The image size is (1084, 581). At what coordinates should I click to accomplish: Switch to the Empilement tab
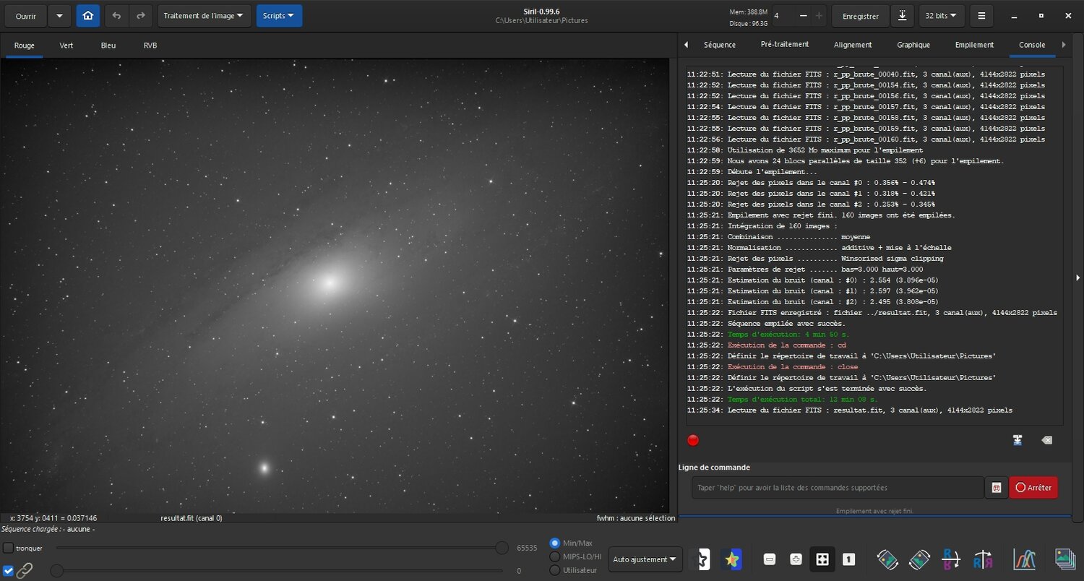[x=974, y=45]
